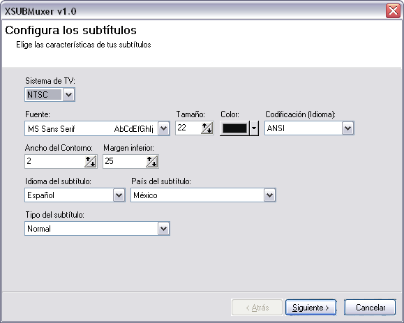Open the Sistema de TV dropdown arrow
This screenshot has height=323, width=404.
(69, 95)
